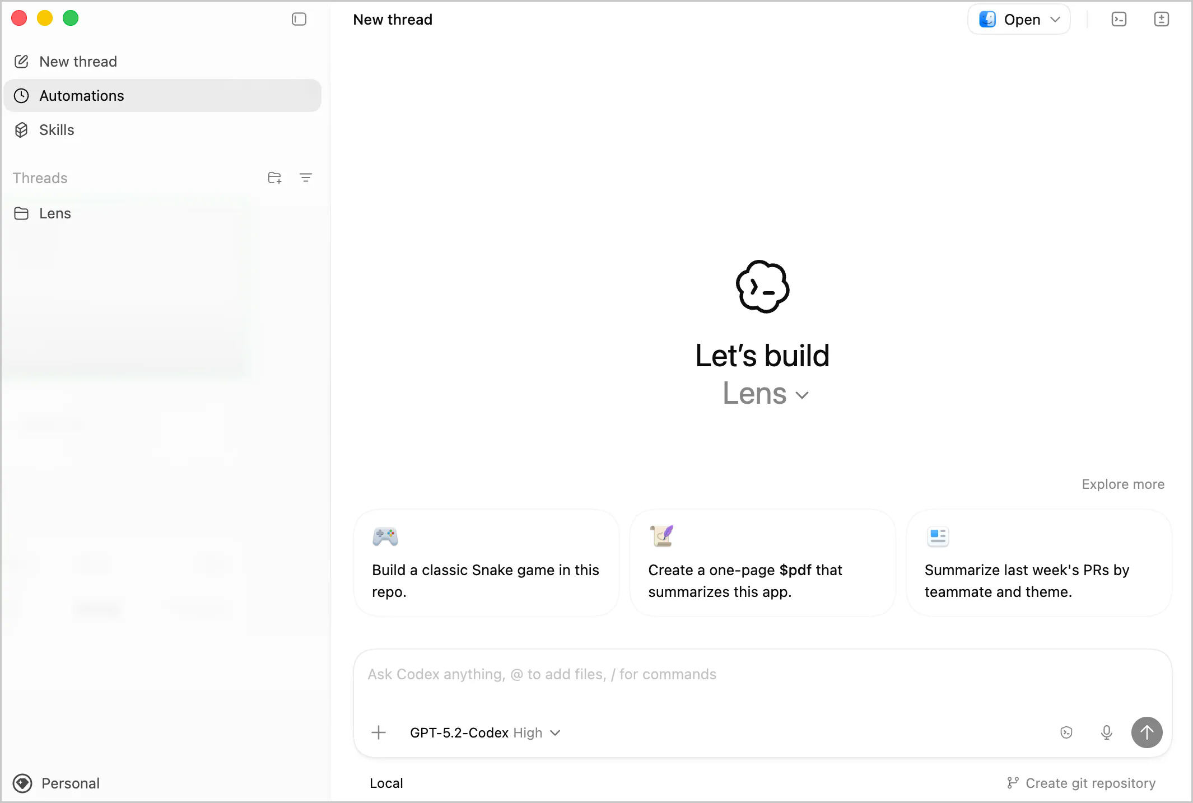Click the New thread pencil icon

point(21,62)
